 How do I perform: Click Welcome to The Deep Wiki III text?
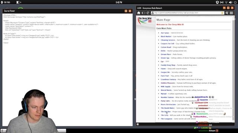point(170,24)
